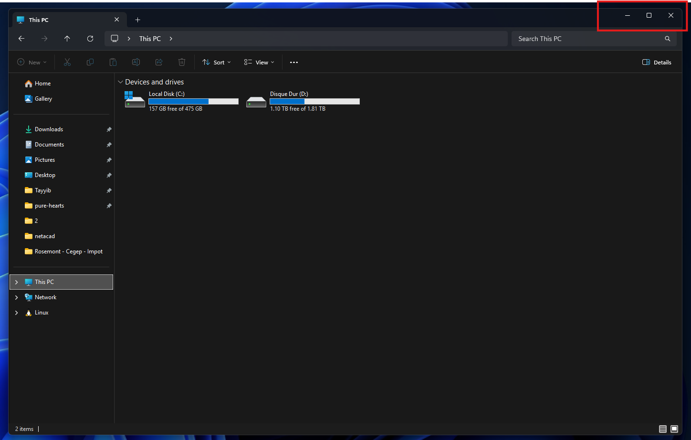Viewport: 691px width, 440px height.
Task: Click Local Disk (C:) usage bar
Action: (x=194, y=101)
